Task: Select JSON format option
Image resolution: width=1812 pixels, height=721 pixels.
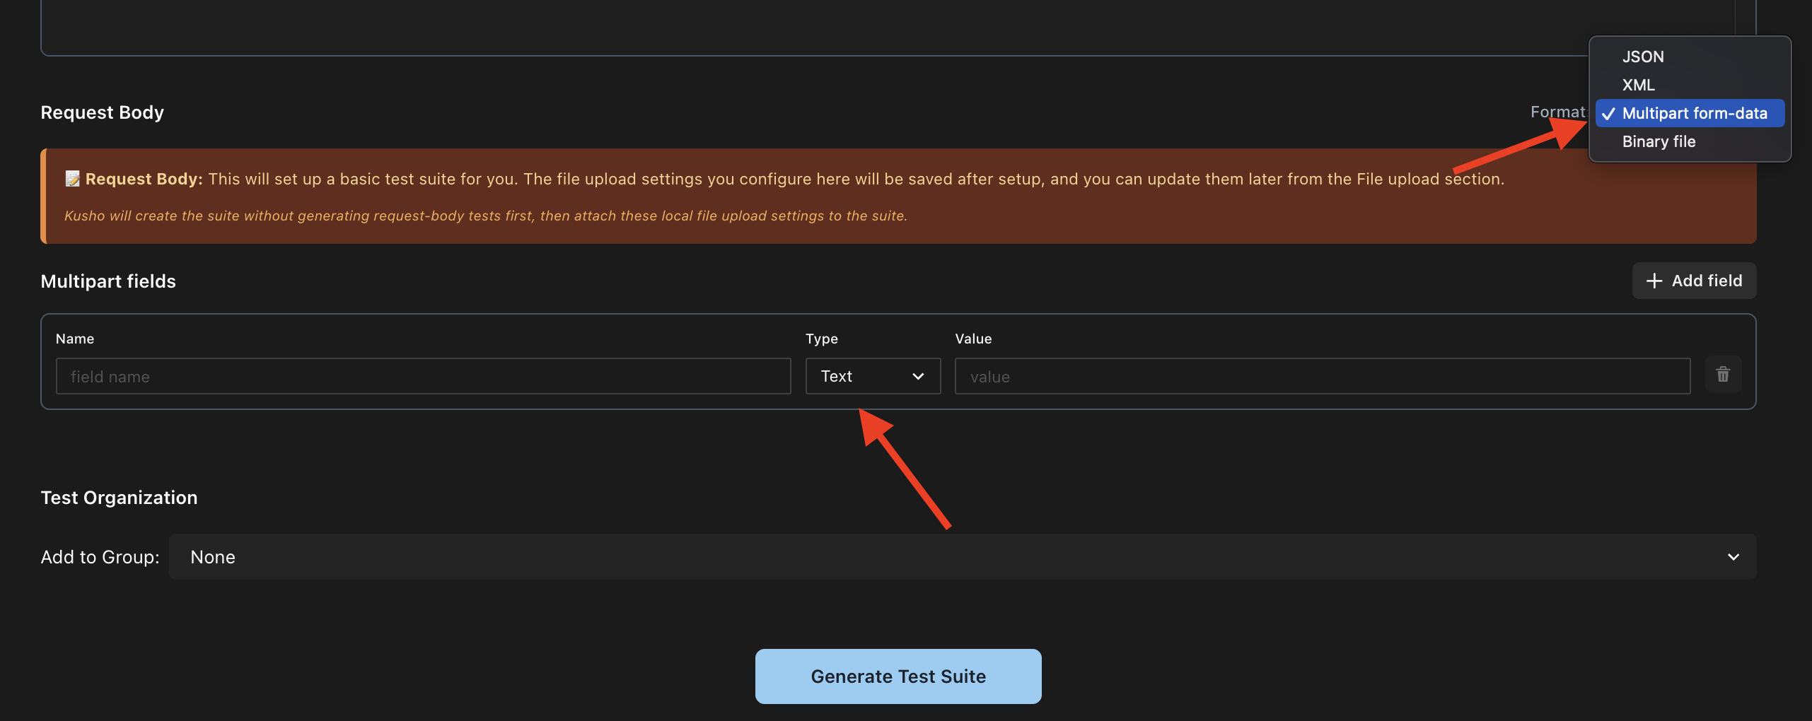Action: point(1689,57)
